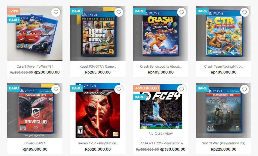Add Cars 3 Driven To Win to wishlist

[56, 12]
